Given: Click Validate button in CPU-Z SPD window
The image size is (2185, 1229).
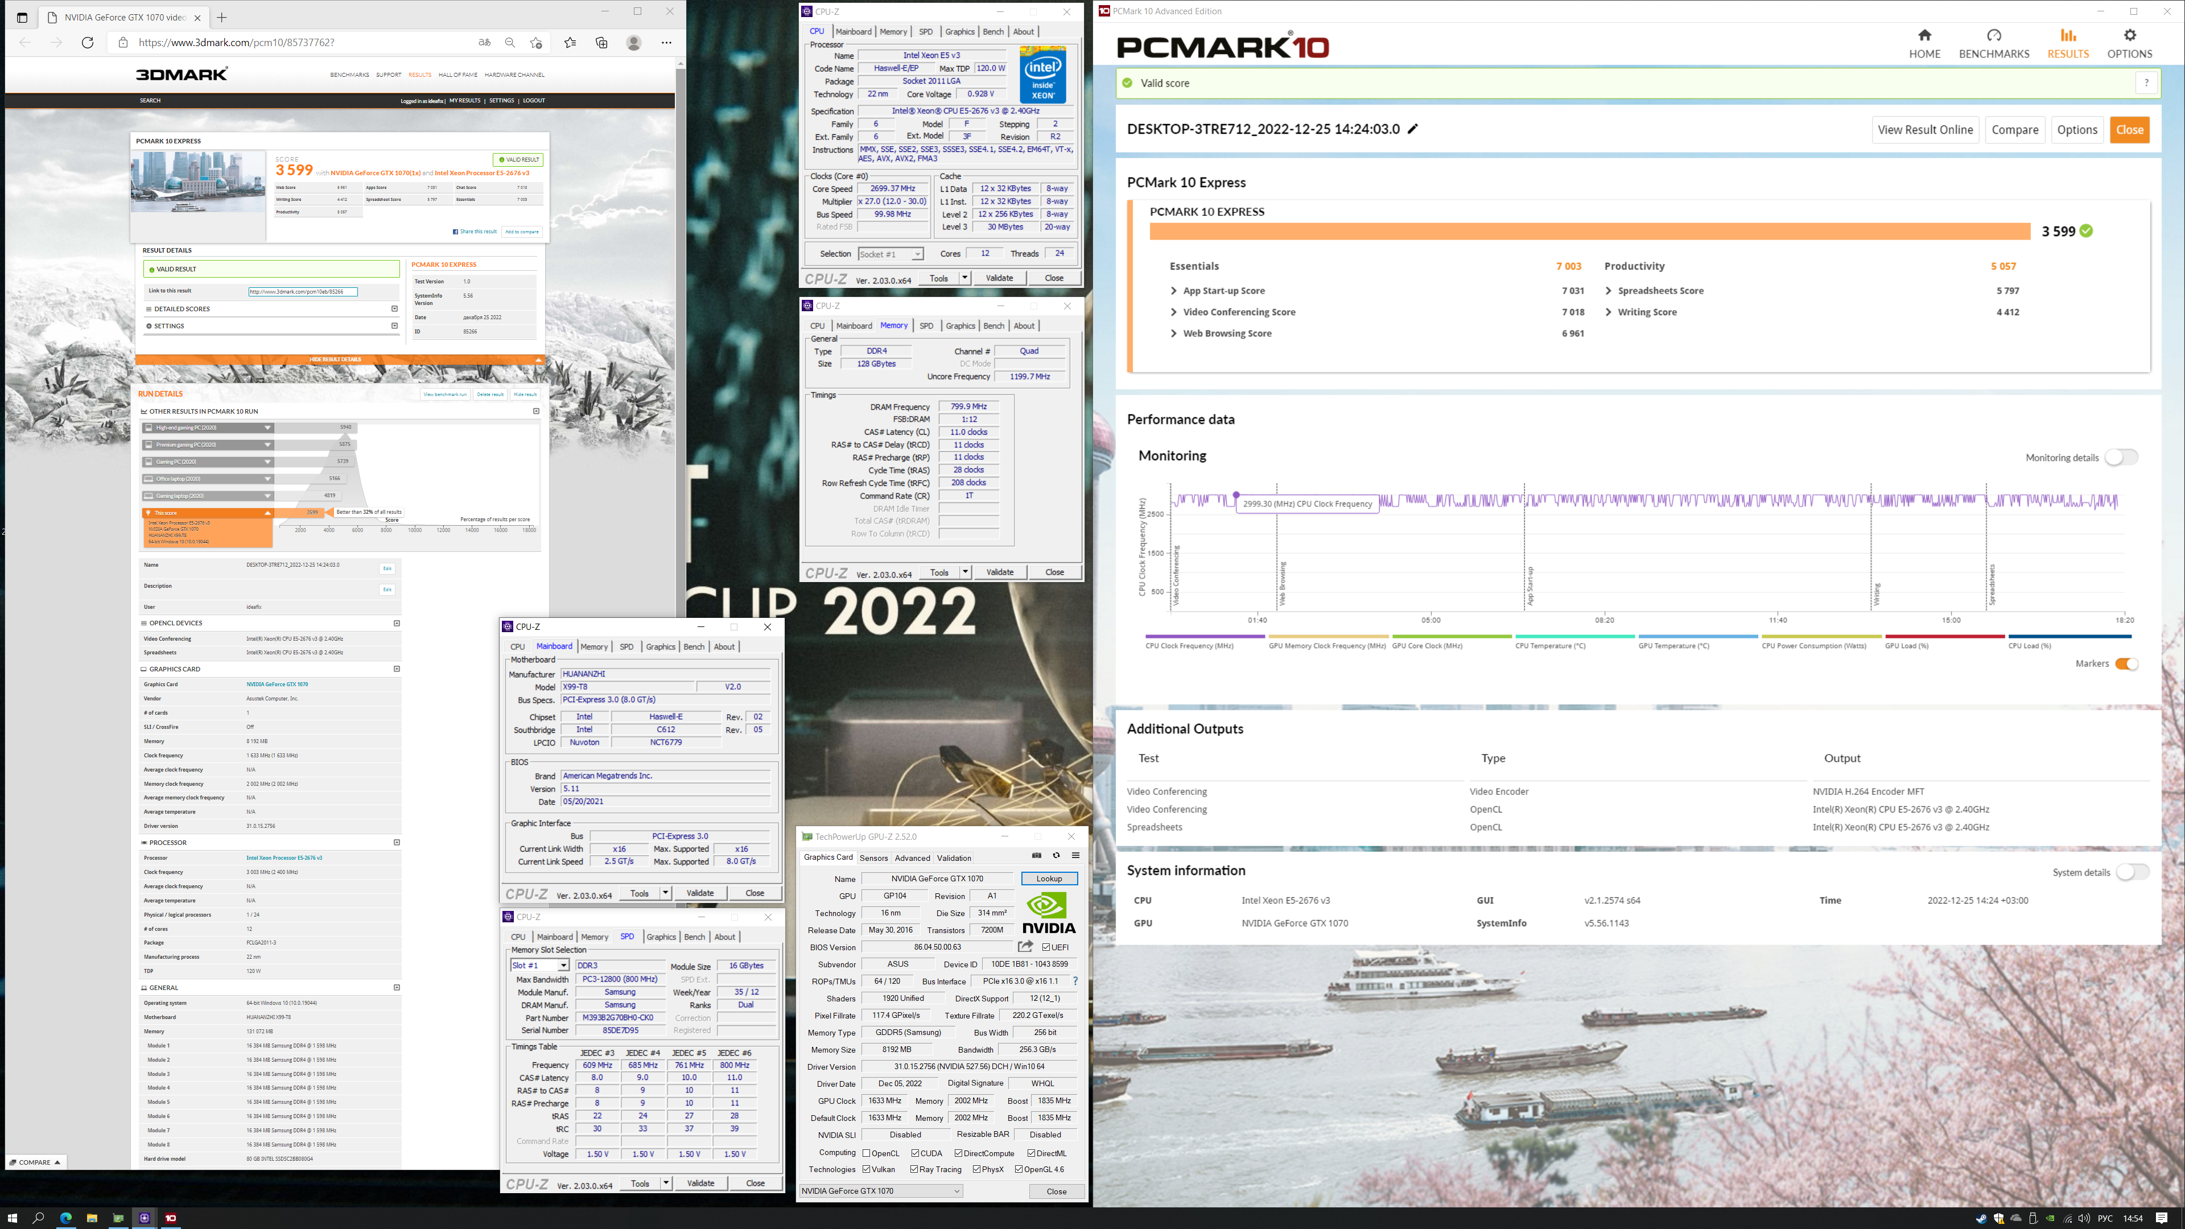Looking at the screenshot, I should click(x=700, y=1183).
